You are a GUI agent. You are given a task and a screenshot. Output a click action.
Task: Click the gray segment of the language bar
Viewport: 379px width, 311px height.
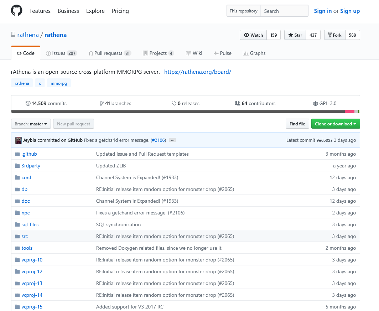(x=356, y=112)
